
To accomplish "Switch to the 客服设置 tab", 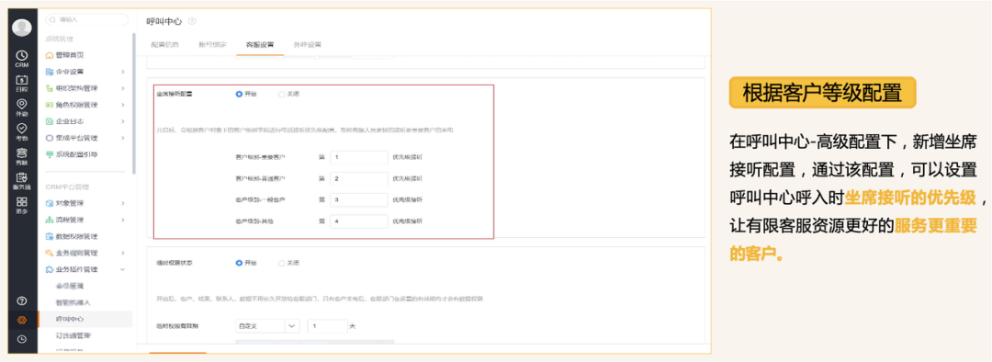I will 260,45.
